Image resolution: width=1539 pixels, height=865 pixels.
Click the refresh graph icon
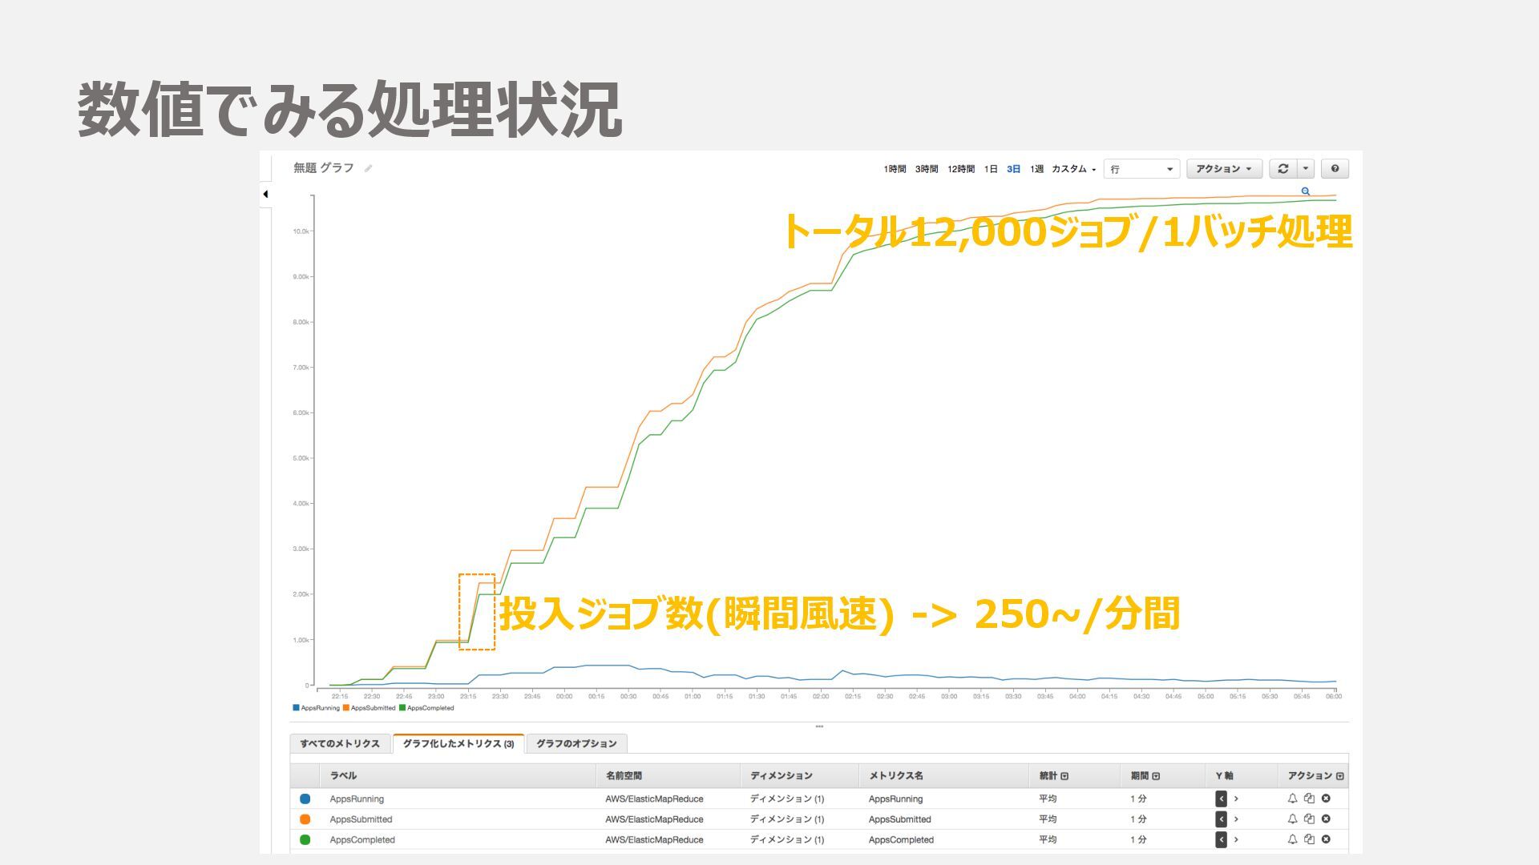(1282, 168)
